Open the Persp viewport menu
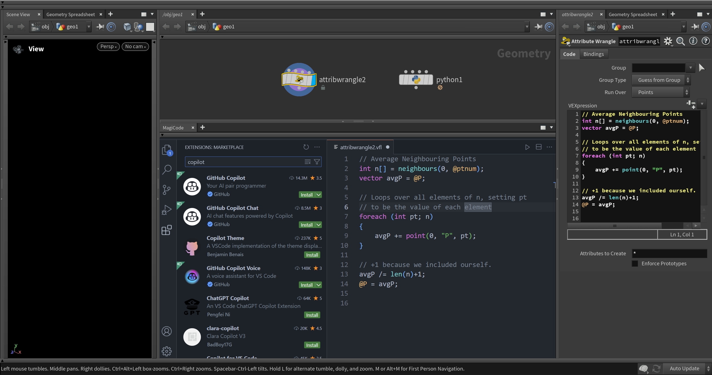Viewport: 712px width, 375px height. click(108, 46)
